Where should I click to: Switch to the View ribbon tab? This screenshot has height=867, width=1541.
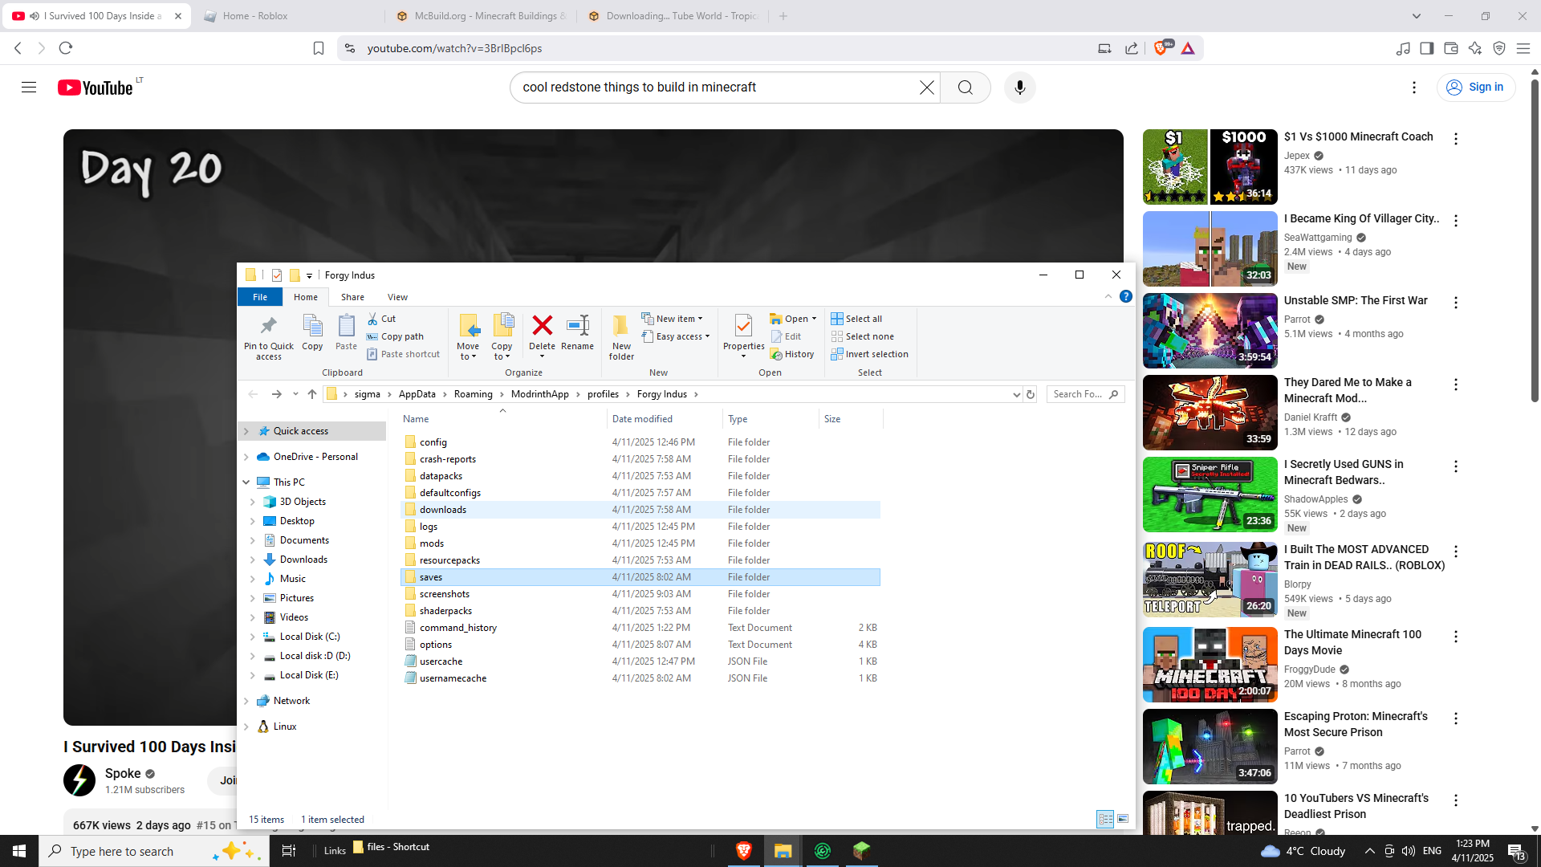coord(397,297)
